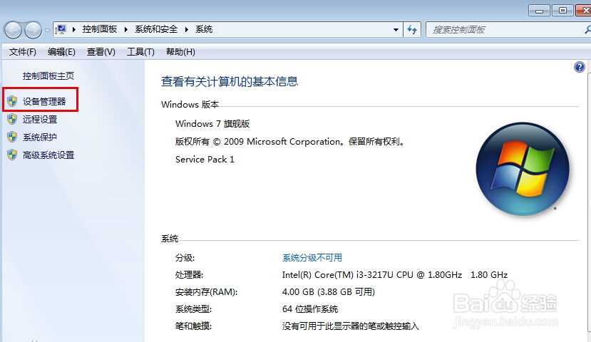Open 设备管理器 link
The image size is (591, 342).
(x=44, y=101)
